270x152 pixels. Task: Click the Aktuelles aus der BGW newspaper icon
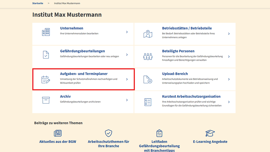click(58, 133)
